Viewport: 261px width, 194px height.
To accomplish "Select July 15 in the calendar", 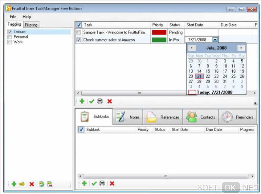I will click(208, 71).
